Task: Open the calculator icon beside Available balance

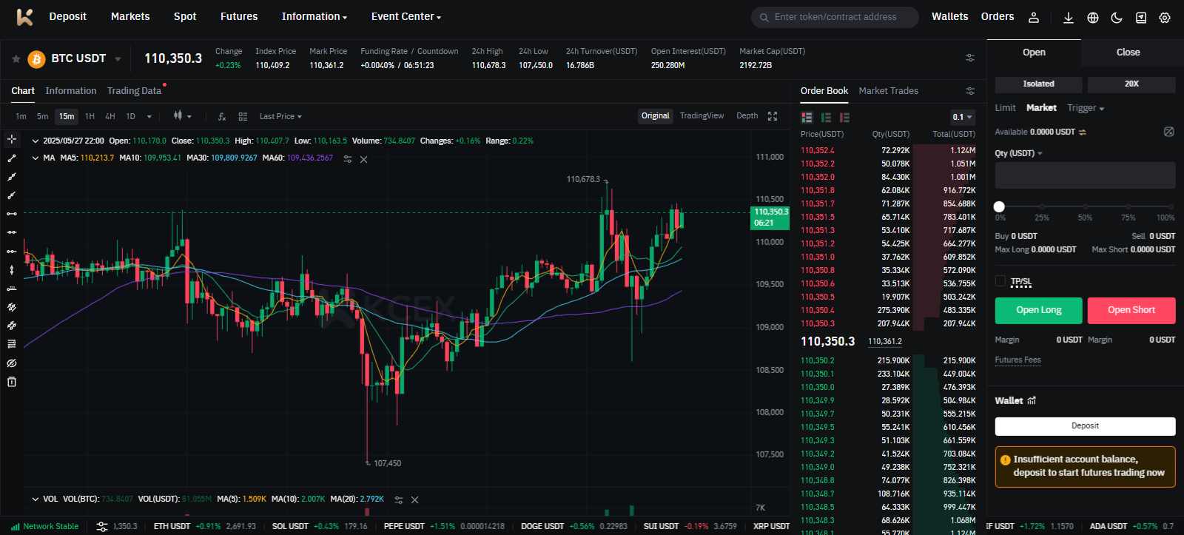Action: [x=1169, y=132]
